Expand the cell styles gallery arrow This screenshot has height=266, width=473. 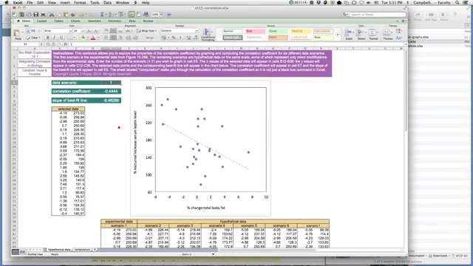click(x=338, y=35)
